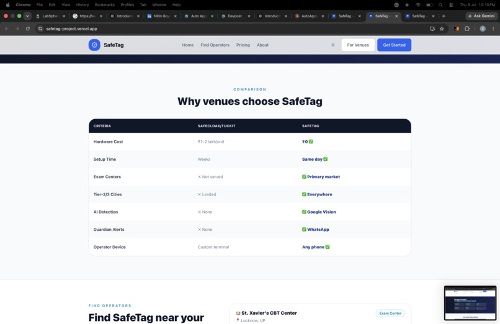Click the Chrome profile avatar
Viewport: 500px width, 324px height.
coord(483,29)
